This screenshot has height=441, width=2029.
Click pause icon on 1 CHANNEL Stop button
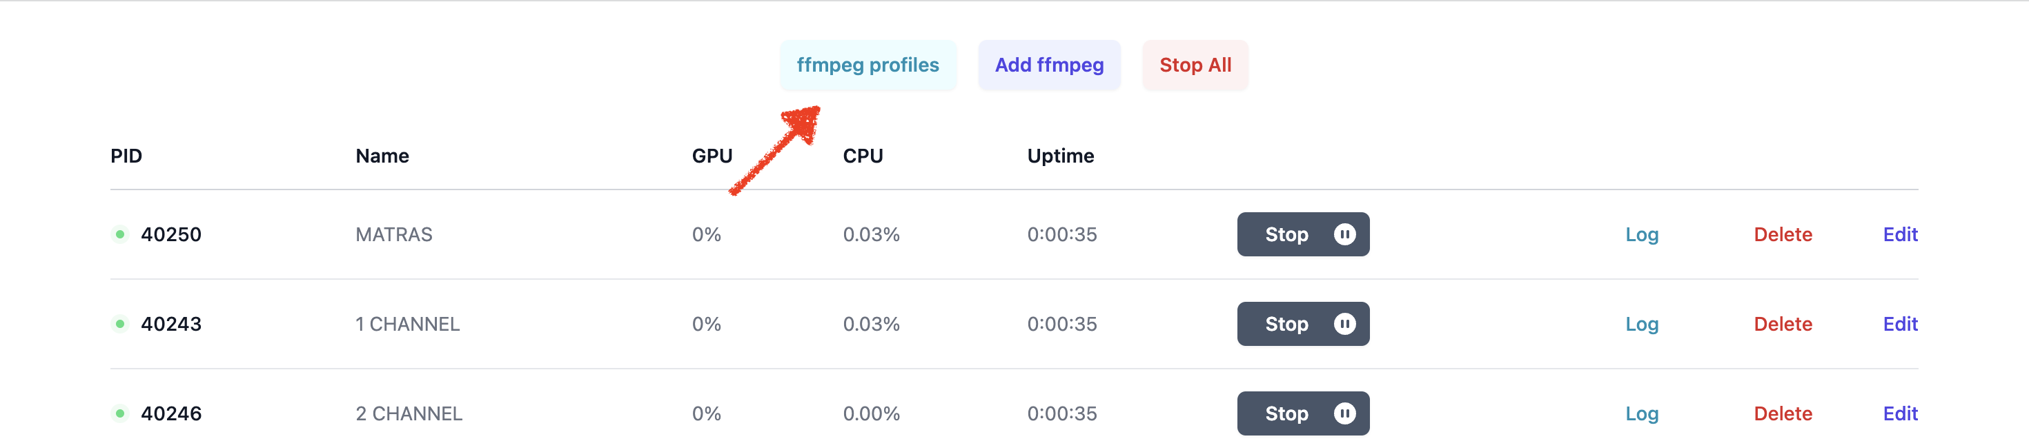coord(1344,324)
